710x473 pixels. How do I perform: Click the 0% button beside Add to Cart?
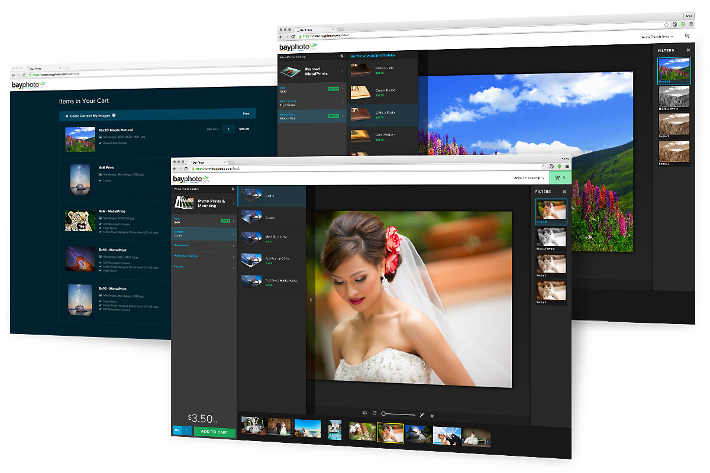tap(177, 430)
